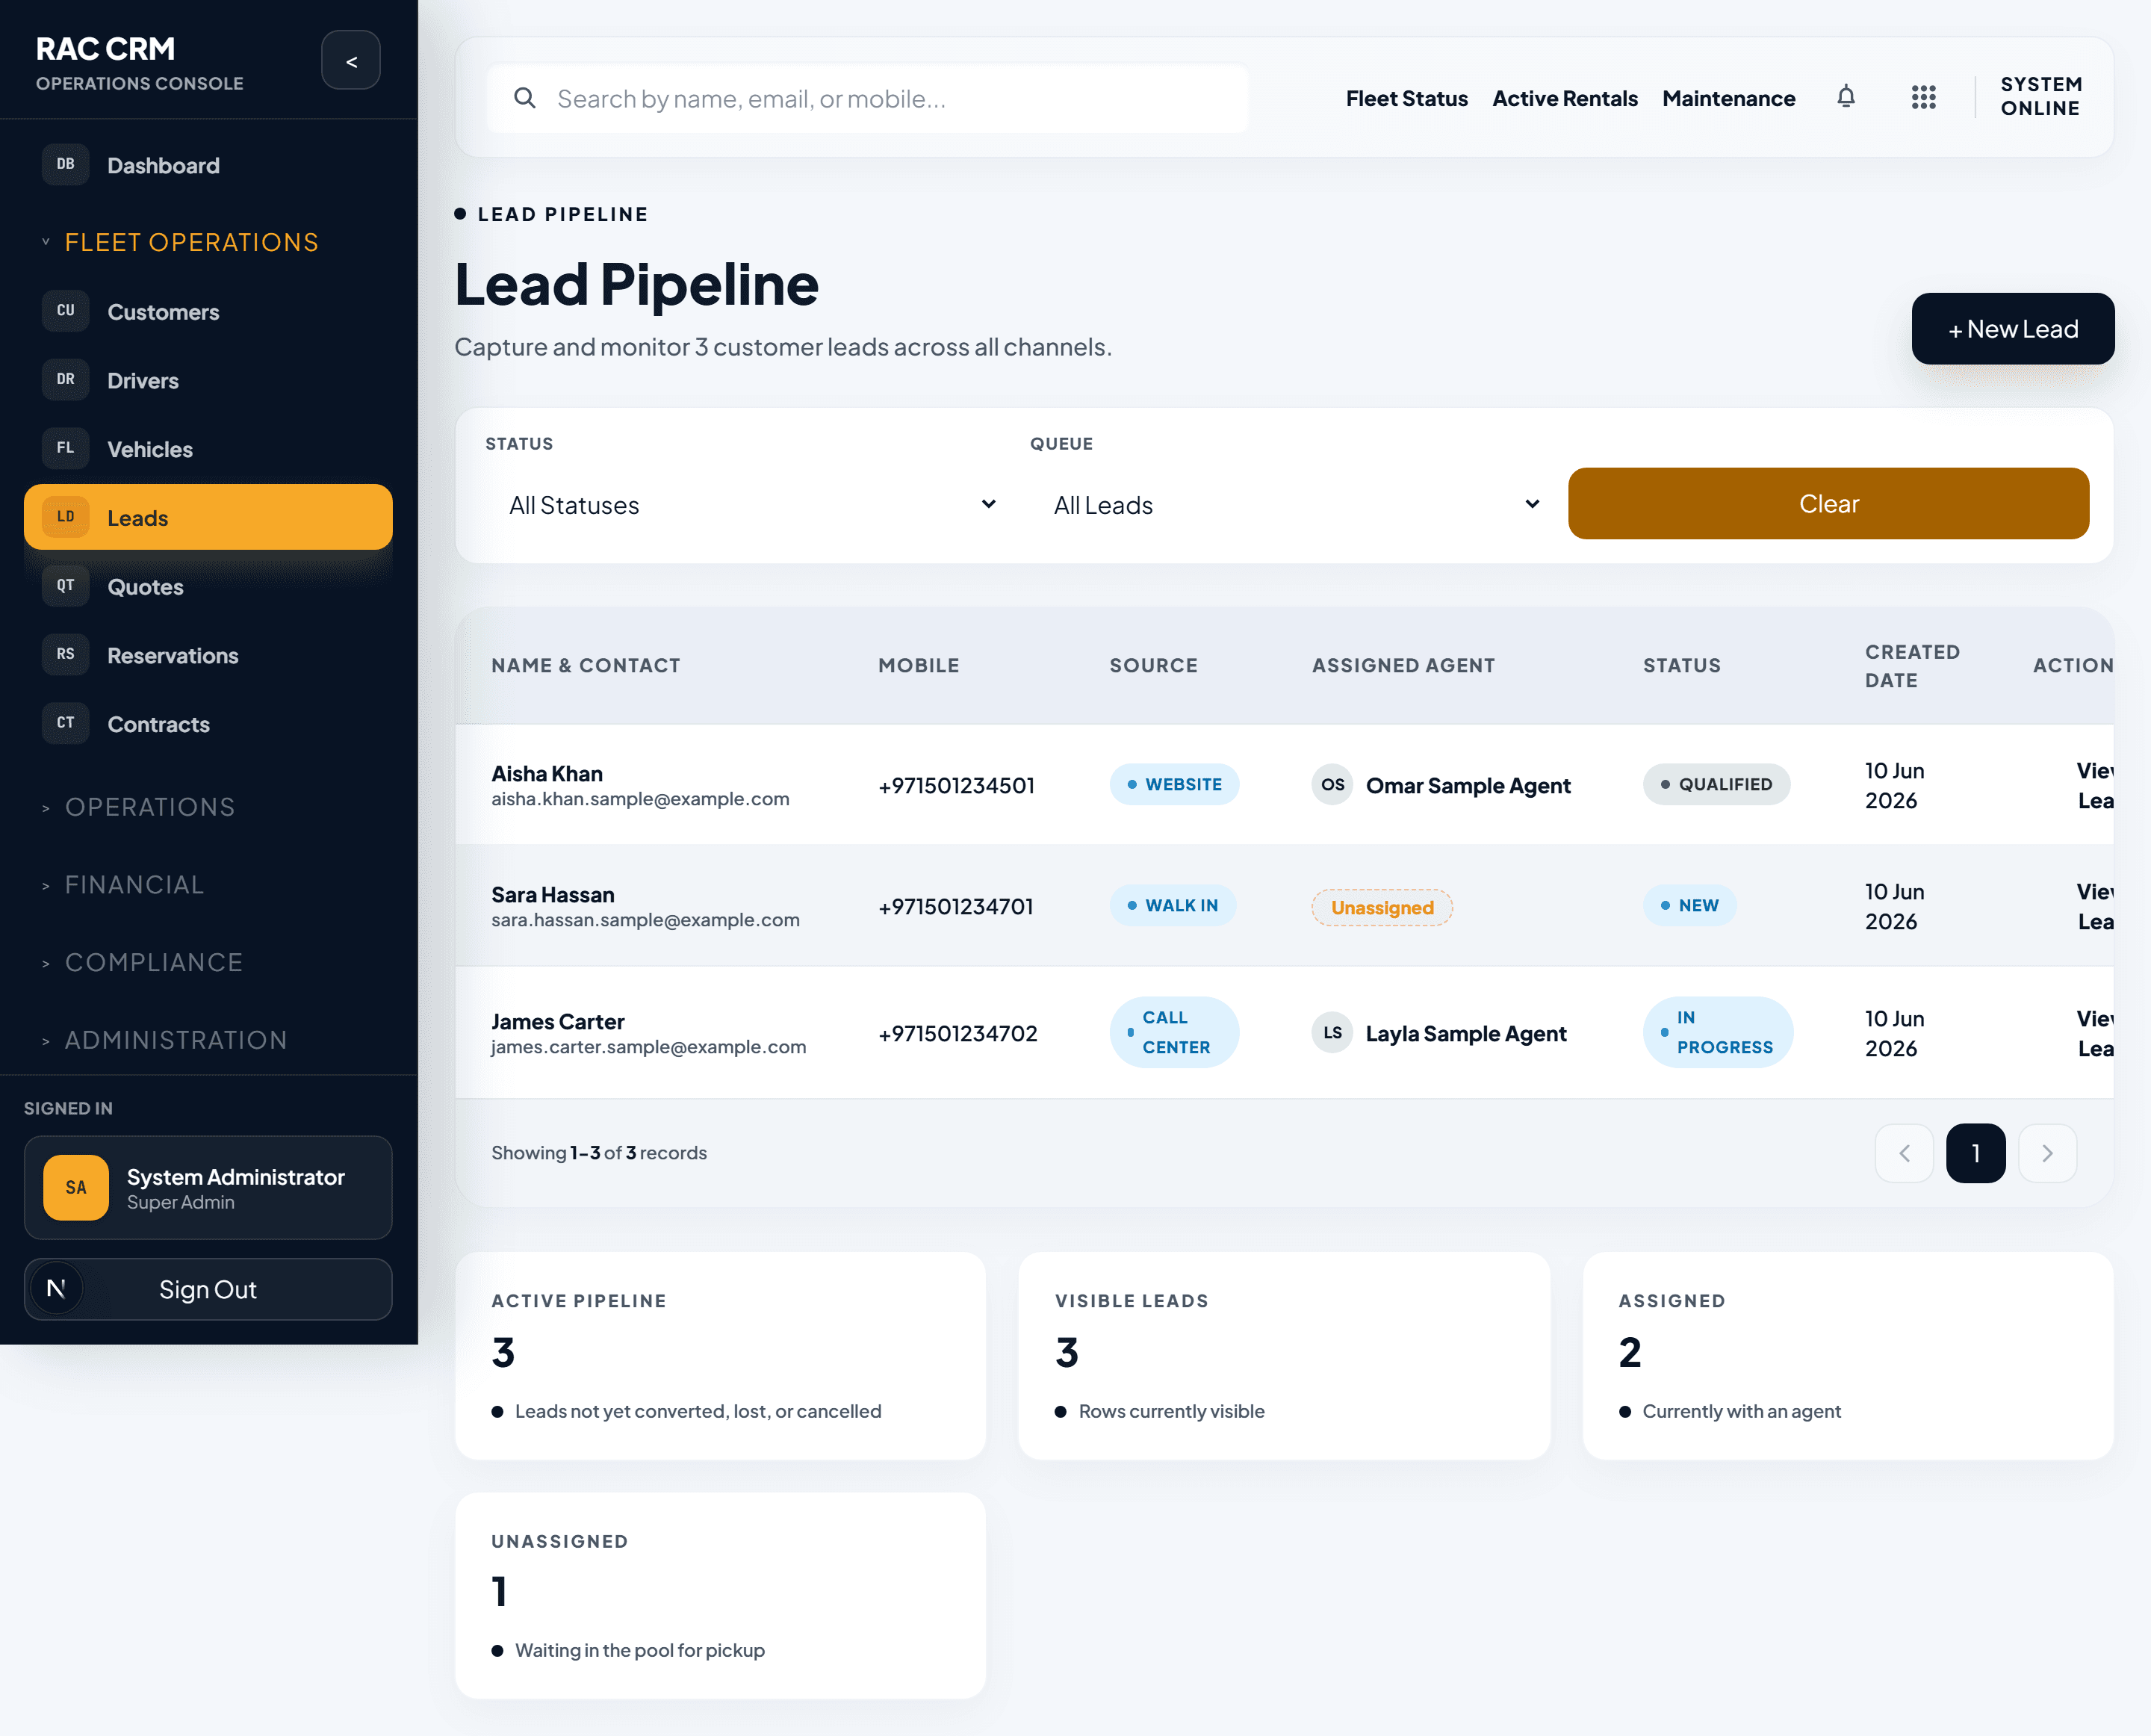This screenshot has height=1736, width=2151.
Task: Click the LS agent avatar for Layla
Action: point(1333,1033)
